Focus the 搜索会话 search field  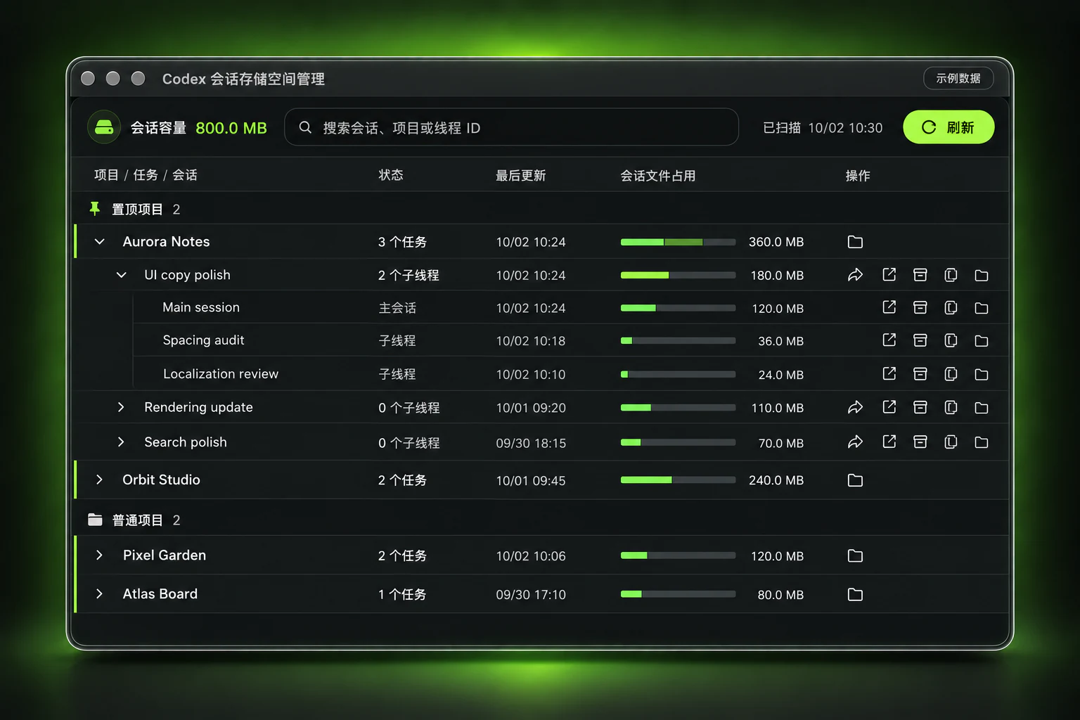(x=511, y=127)
